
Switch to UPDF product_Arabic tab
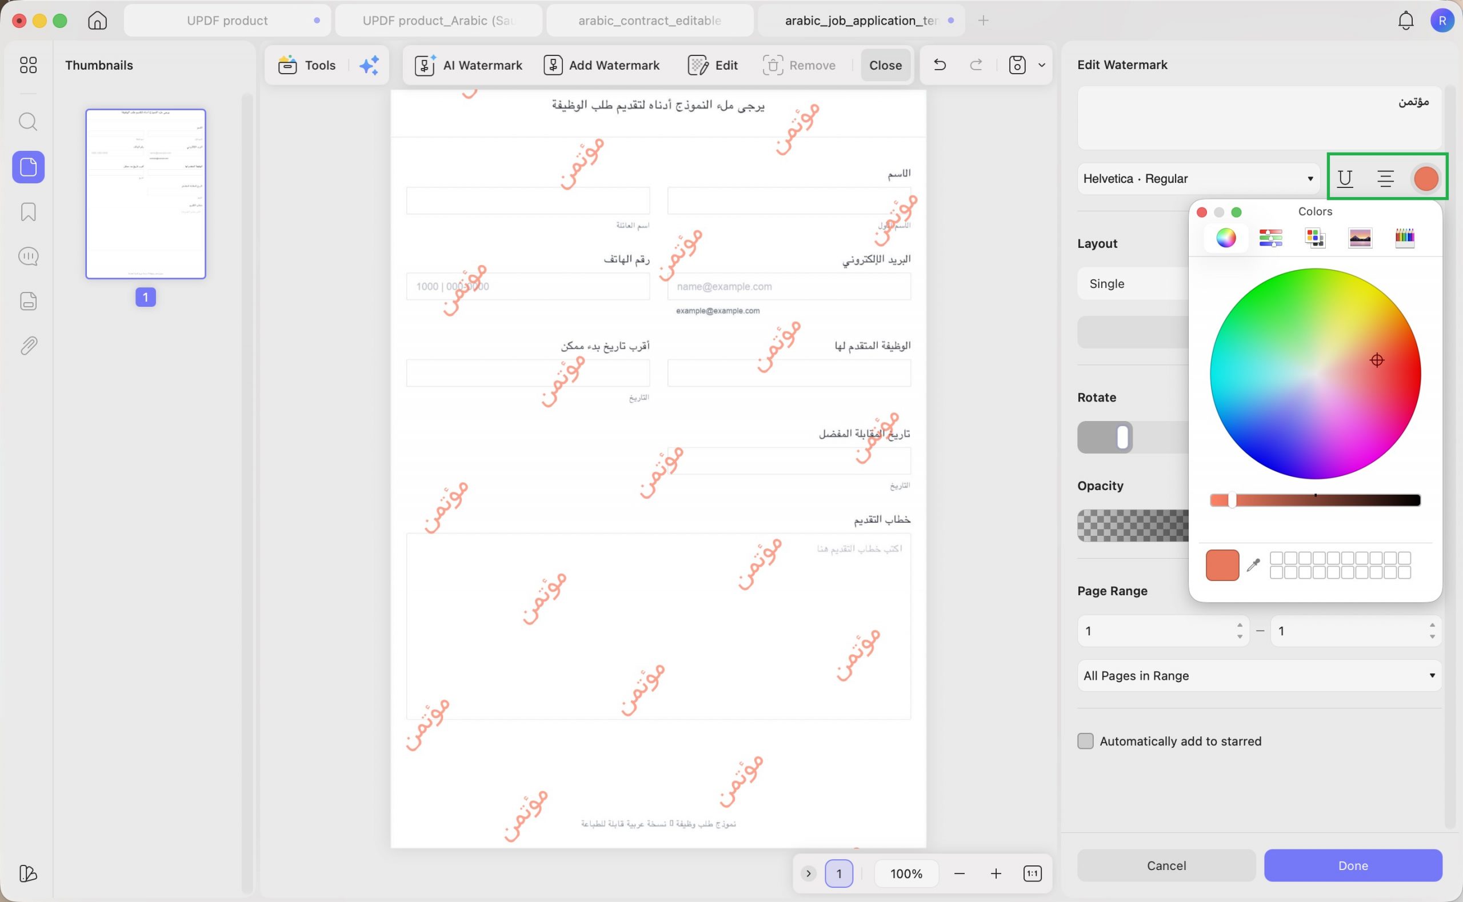point(438,21)
